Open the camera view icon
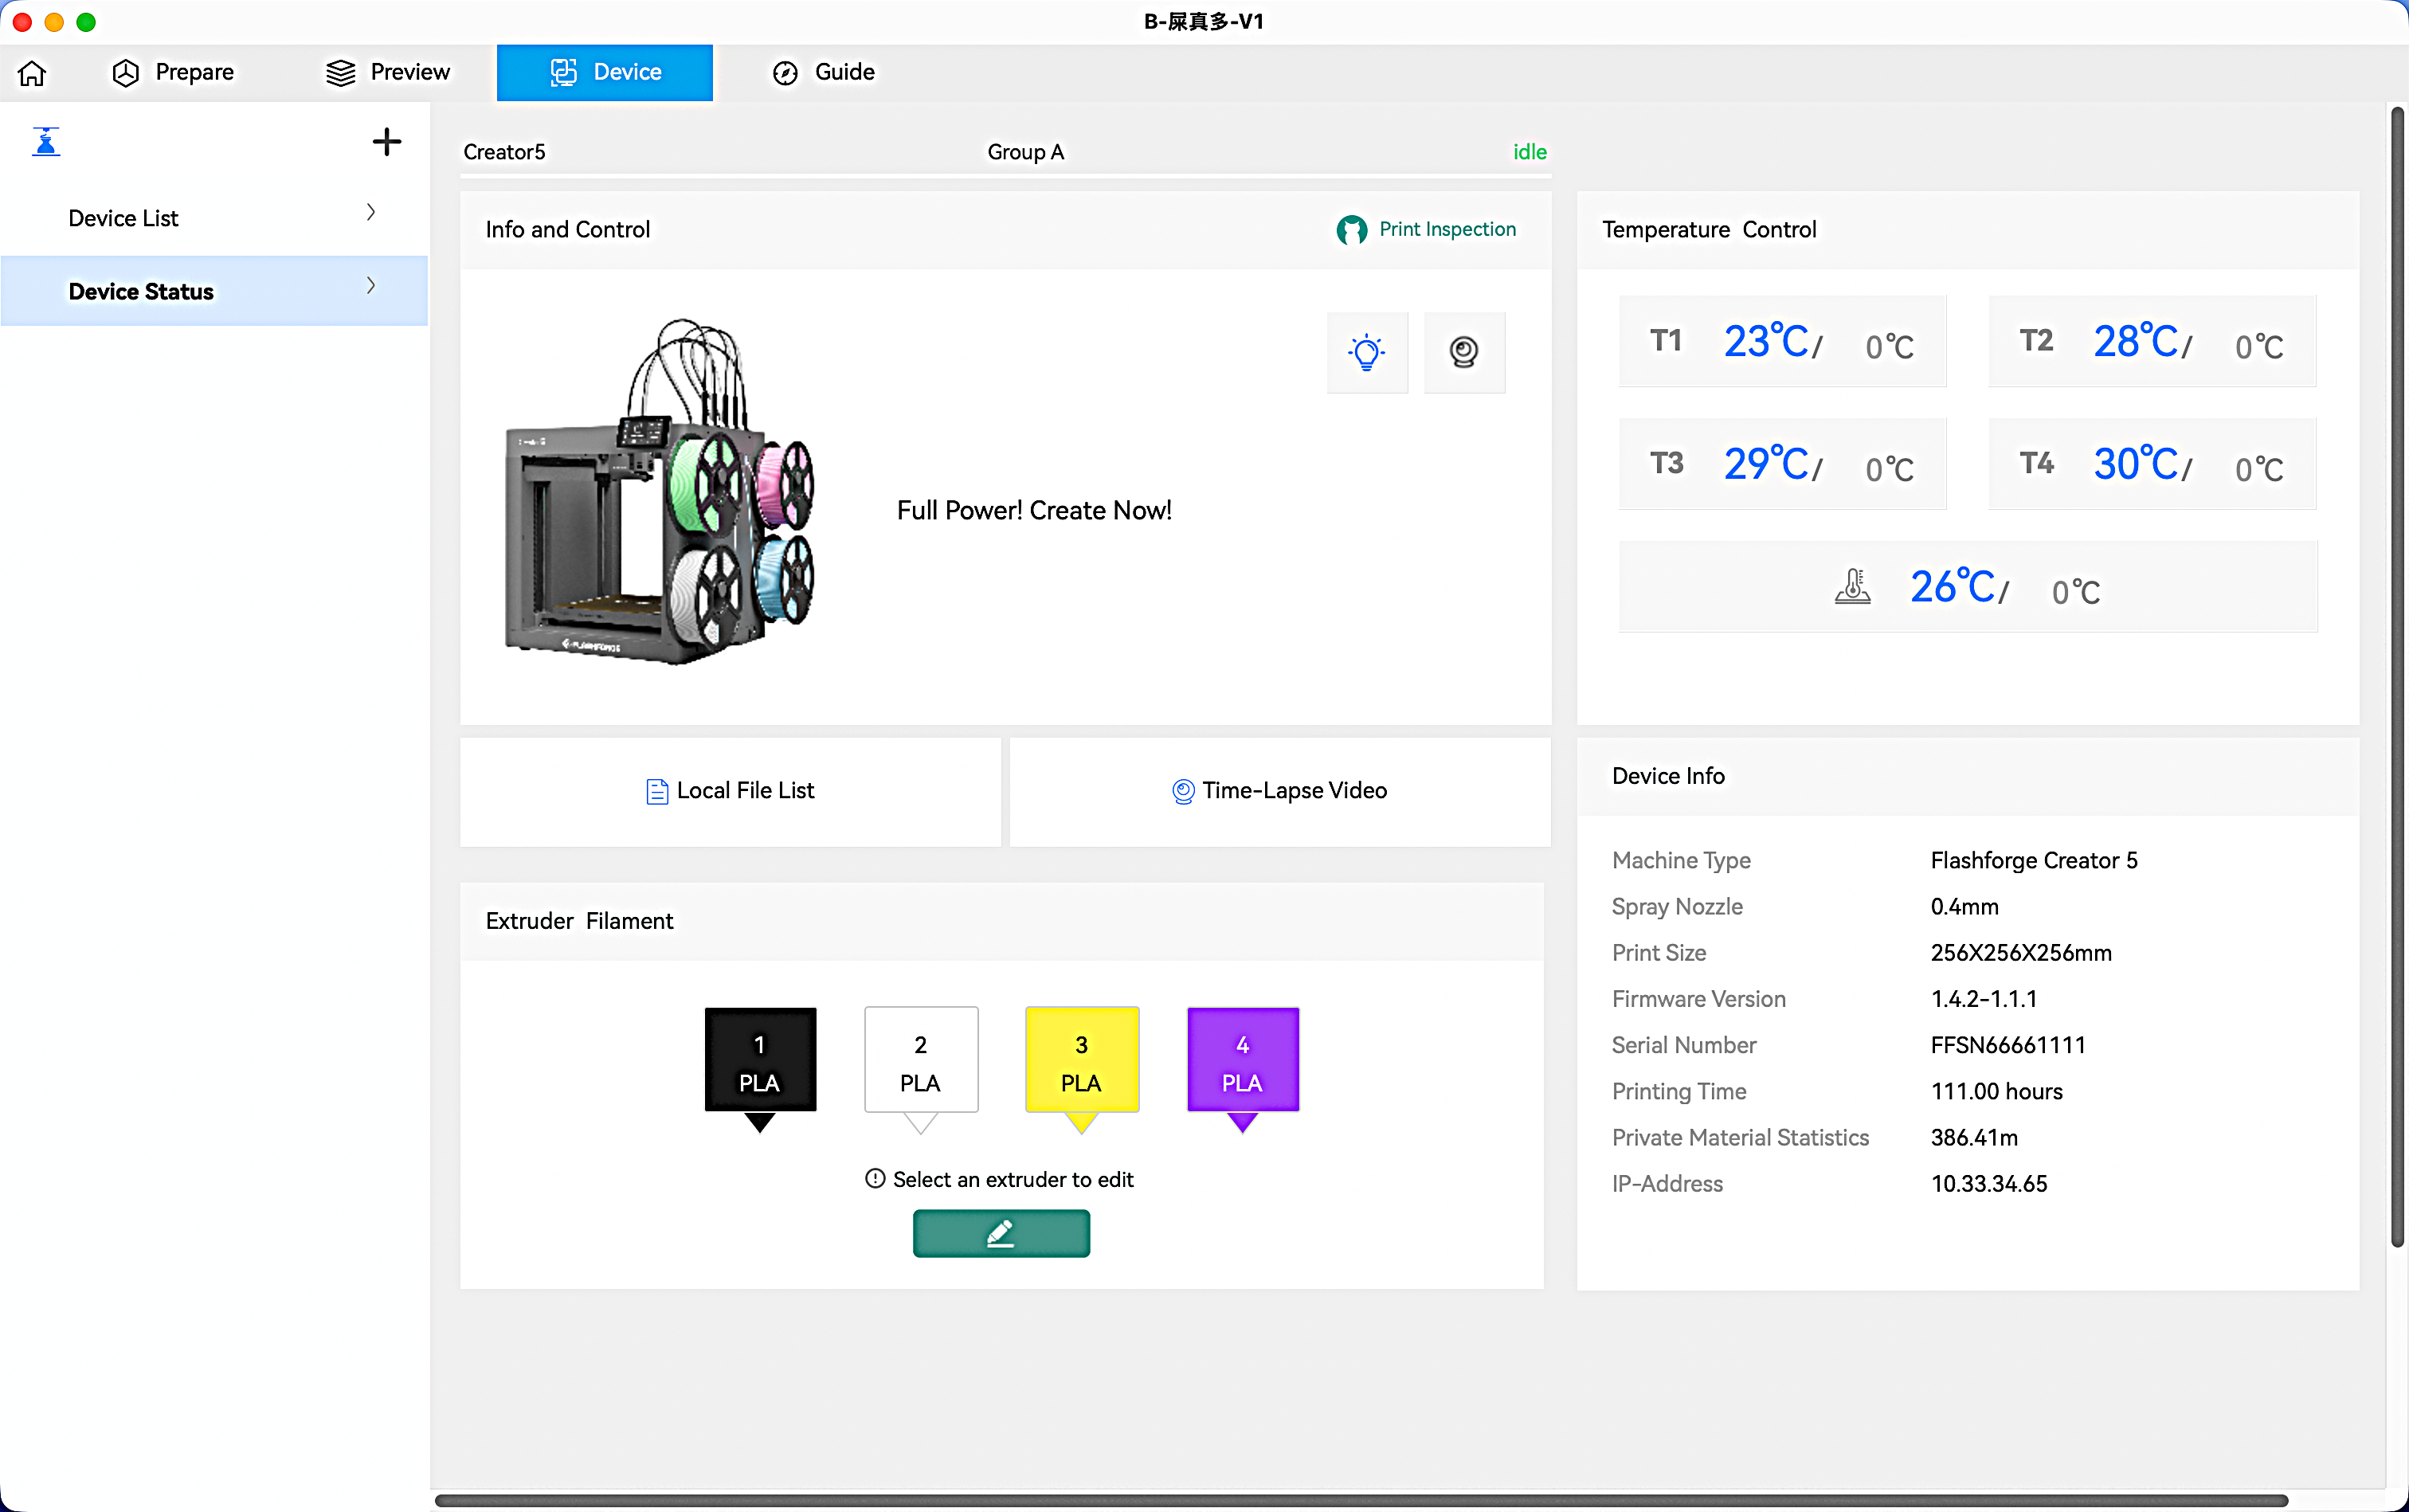 click(1464, 352)
